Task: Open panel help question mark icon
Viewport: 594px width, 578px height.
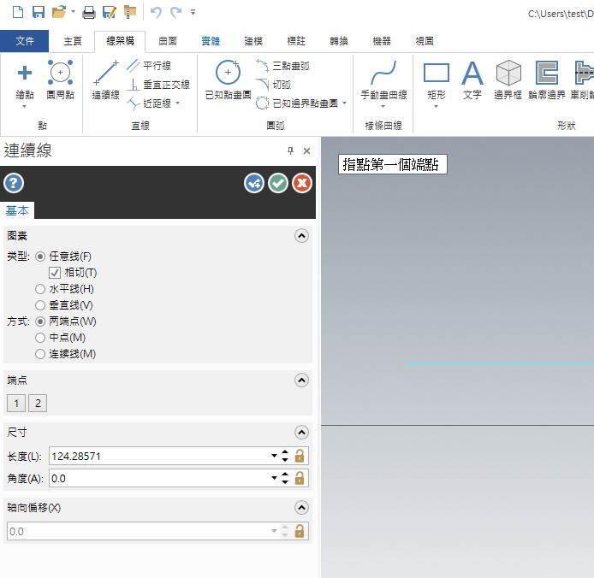Action: coord(14,183)
